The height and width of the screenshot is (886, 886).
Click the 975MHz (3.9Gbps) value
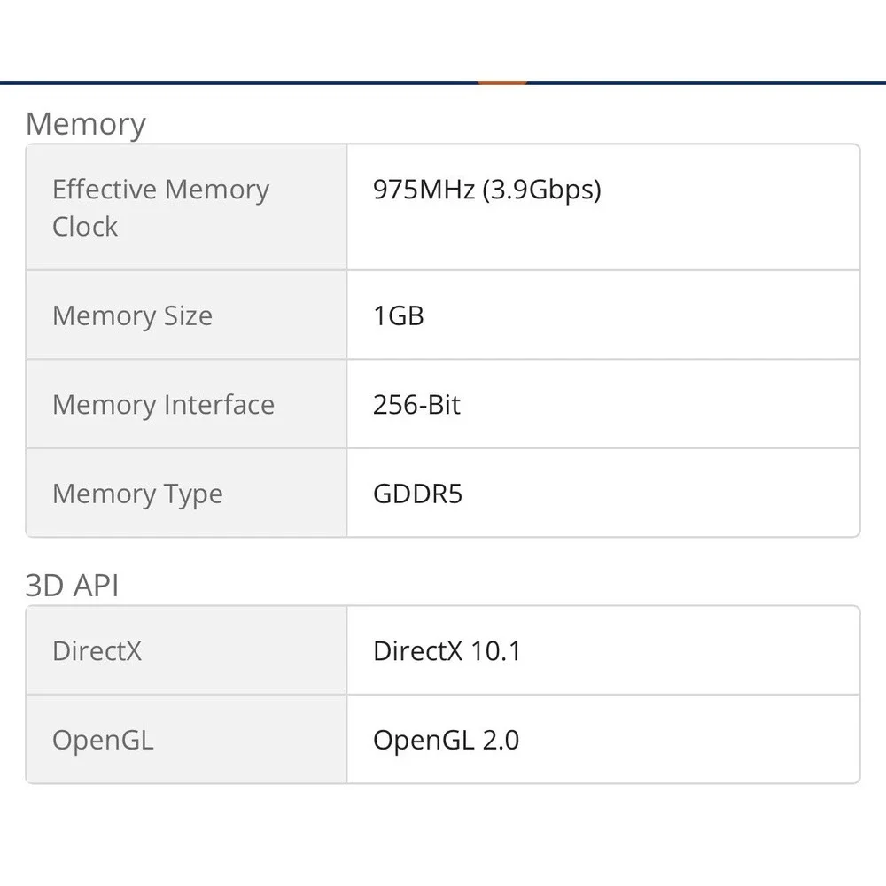(487, 190)
